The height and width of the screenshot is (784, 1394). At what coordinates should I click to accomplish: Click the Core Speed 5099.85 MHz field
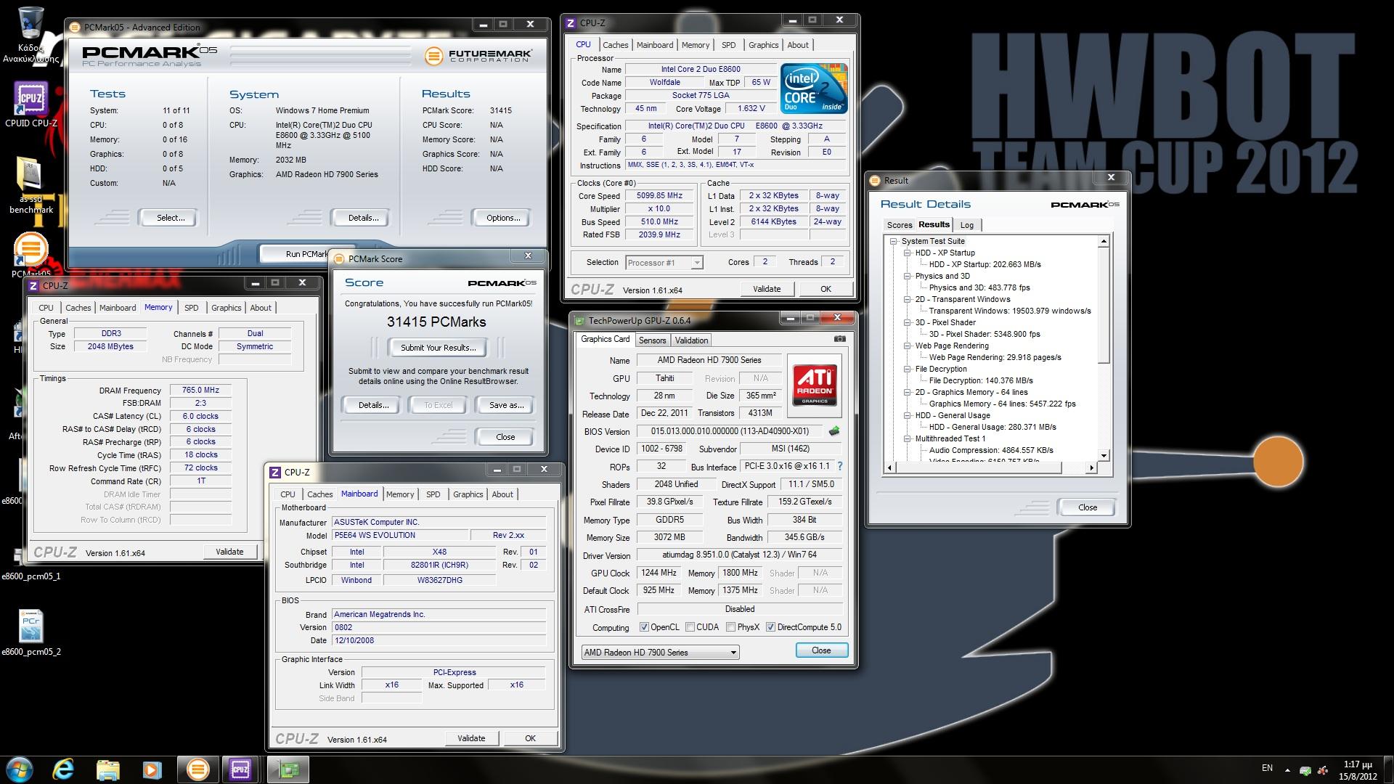point(659,196)
